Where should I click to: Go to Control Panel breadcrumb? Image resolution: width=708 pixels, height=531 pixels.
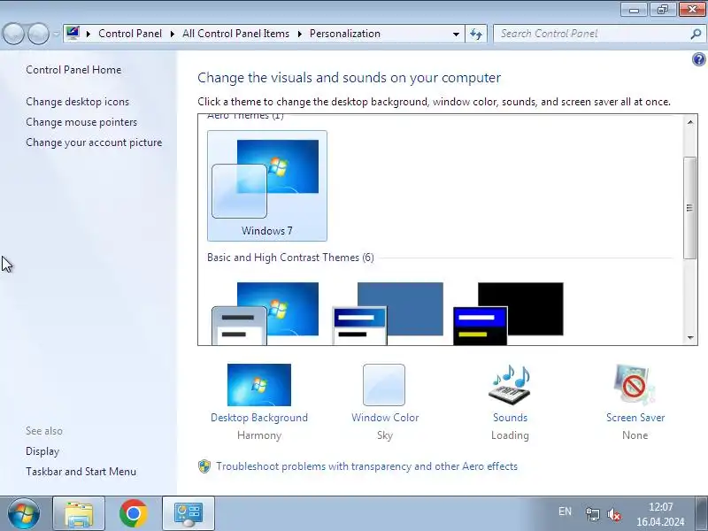click(x=130, y=34)
